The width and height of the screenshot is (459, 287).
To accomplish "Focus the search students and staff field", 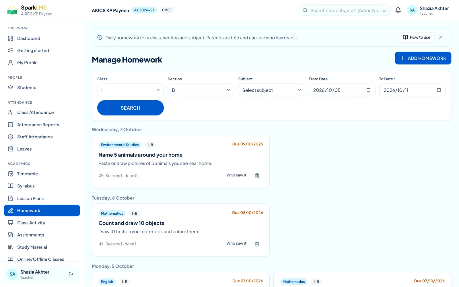I will (x=345, y=10).
